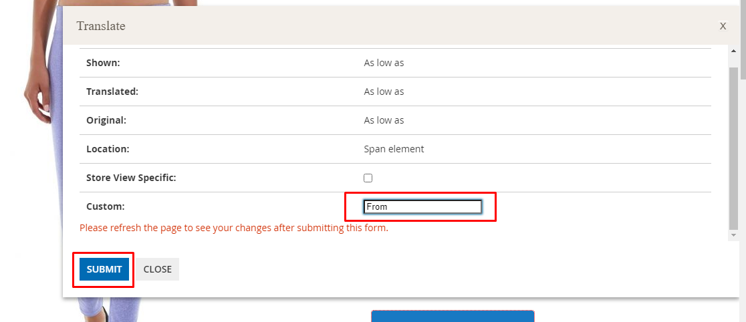
Task: Click the 'Location:' row label
Action: pos(108,149)
